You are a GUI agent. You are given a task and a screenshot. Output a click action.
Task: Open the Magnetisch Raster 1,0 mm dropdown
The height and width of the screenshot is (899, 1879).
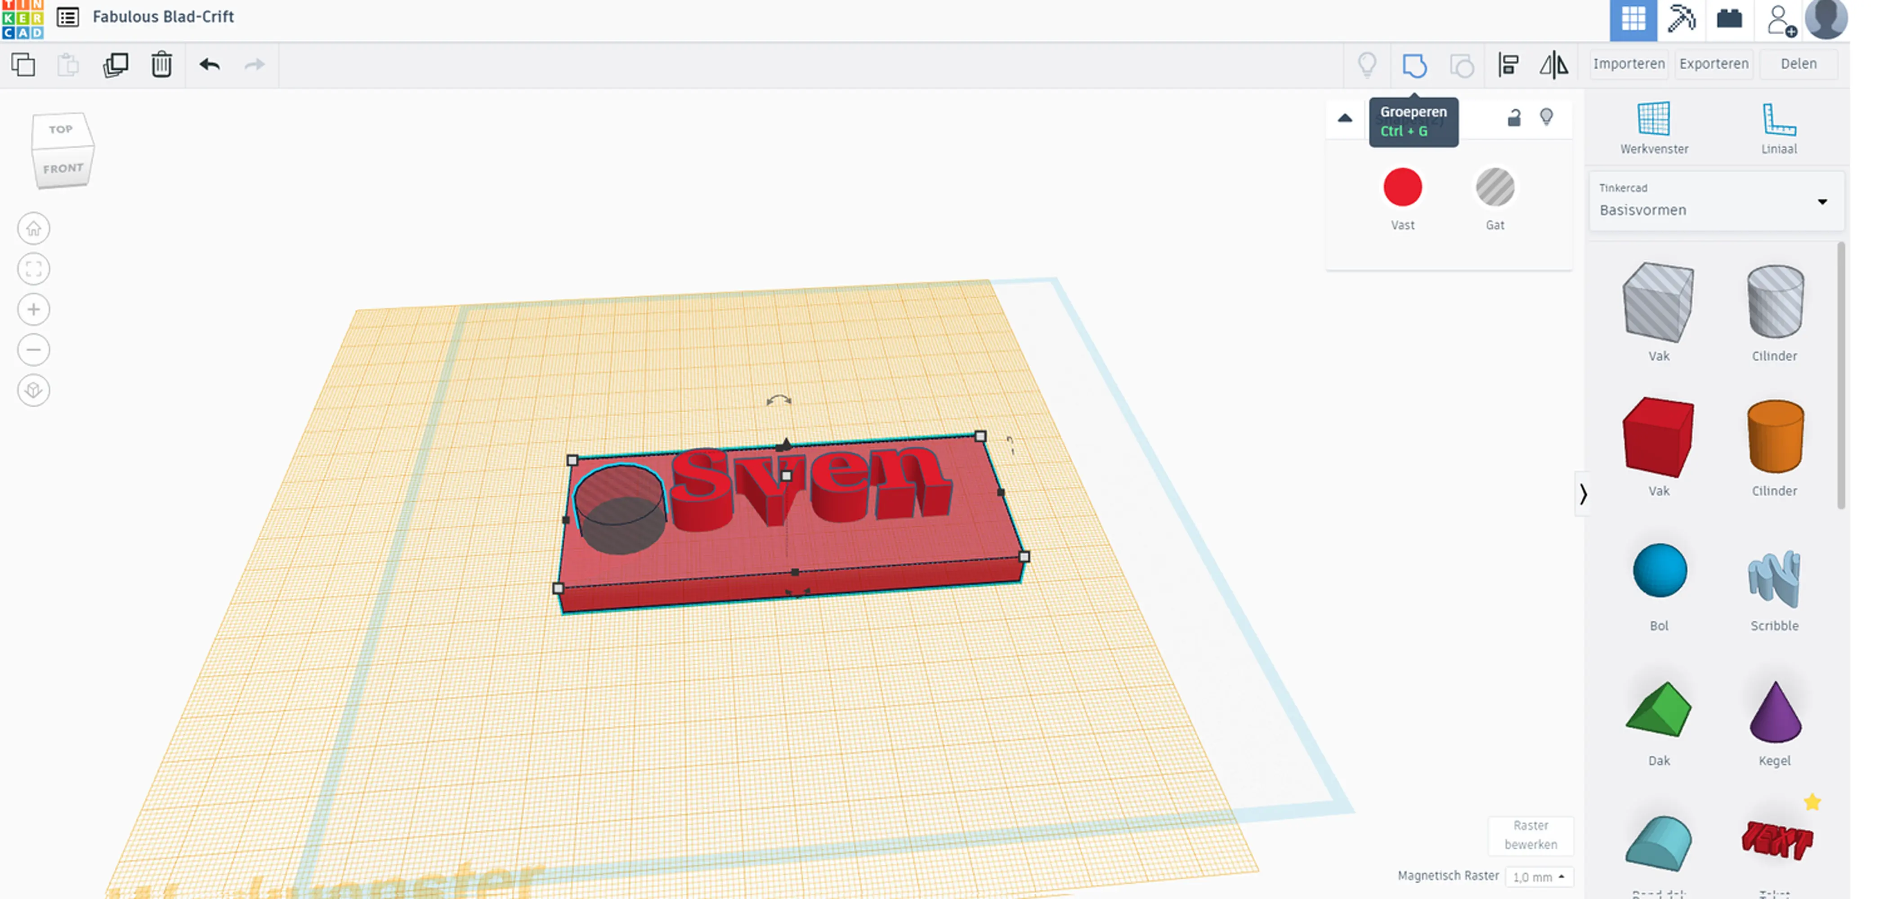[1539, 877]
